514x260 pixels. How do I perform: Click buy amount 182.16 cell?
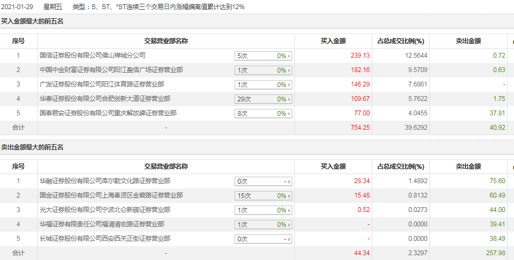(360, 70)
